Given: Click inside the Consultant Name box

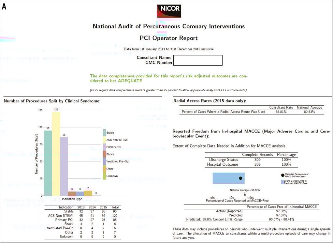Looking at the screenshot, I should (198, 60).
